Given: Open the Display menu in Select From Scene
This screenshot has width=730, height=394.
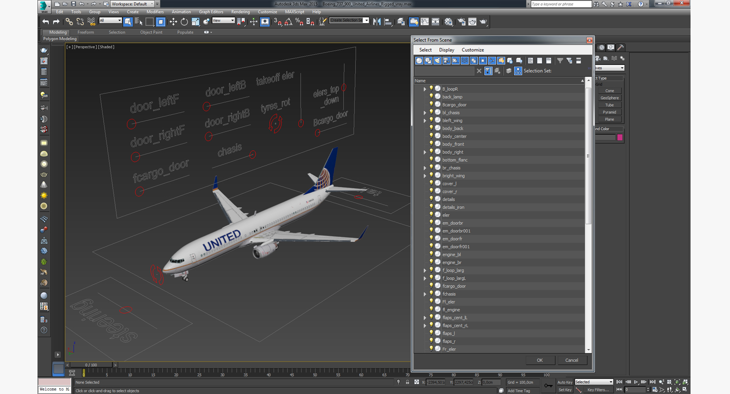Looking at the screenshot, I should [x=446, y=50].
